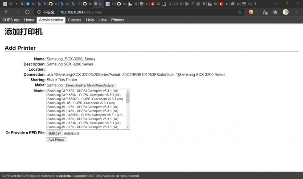Click the browser forward arrow

click(17, 12)
